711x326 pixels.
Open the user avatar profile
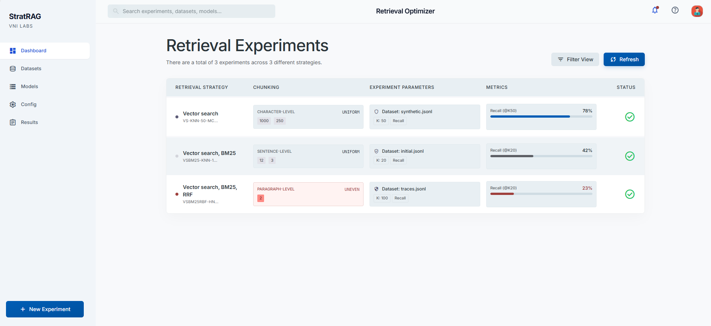[697, 11]
